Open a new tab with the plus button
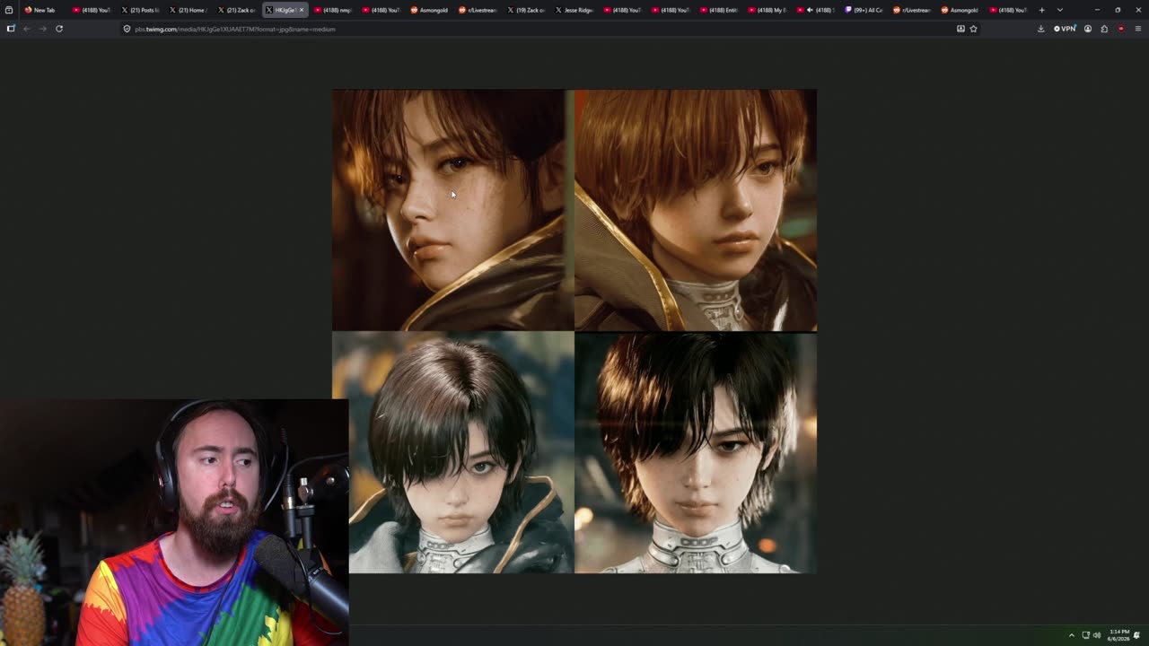The height and width of the screenshot is (646, 1149). 1041,10
